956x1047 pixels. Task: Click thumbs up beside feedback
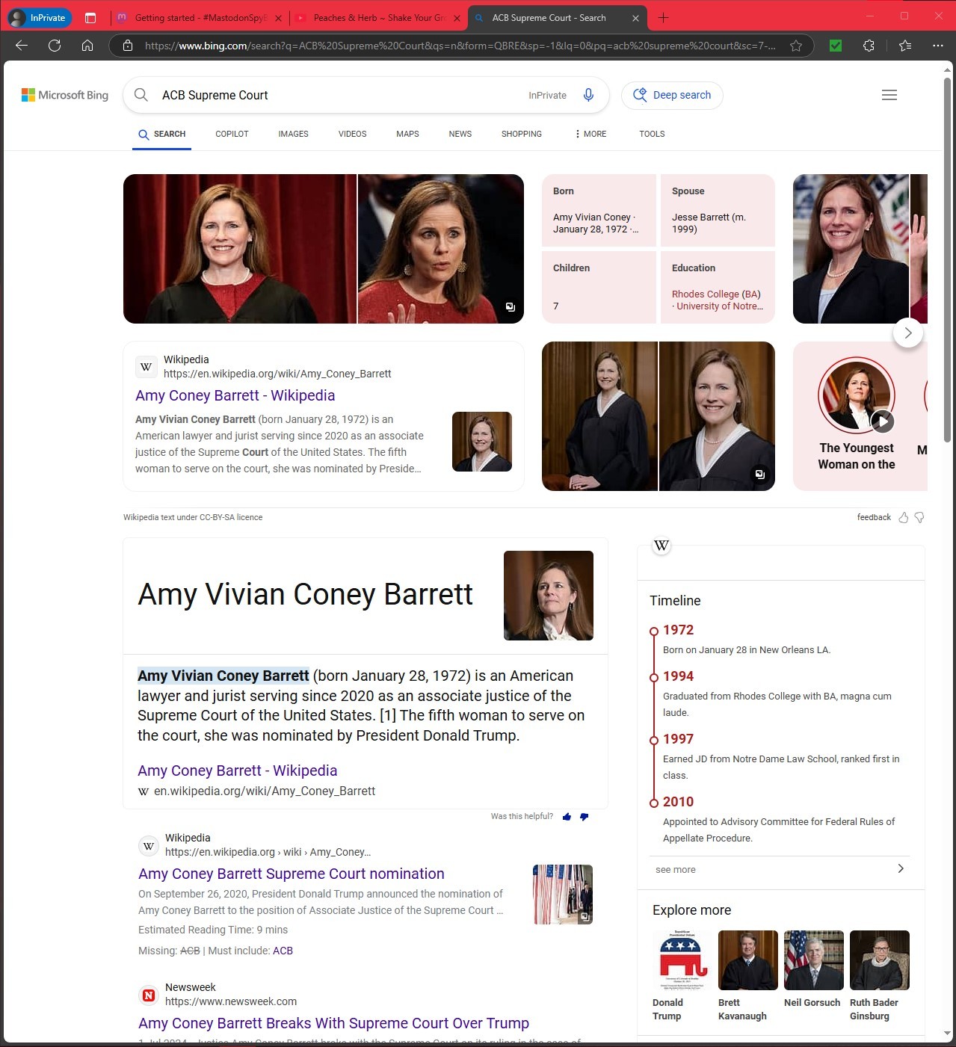904,517
